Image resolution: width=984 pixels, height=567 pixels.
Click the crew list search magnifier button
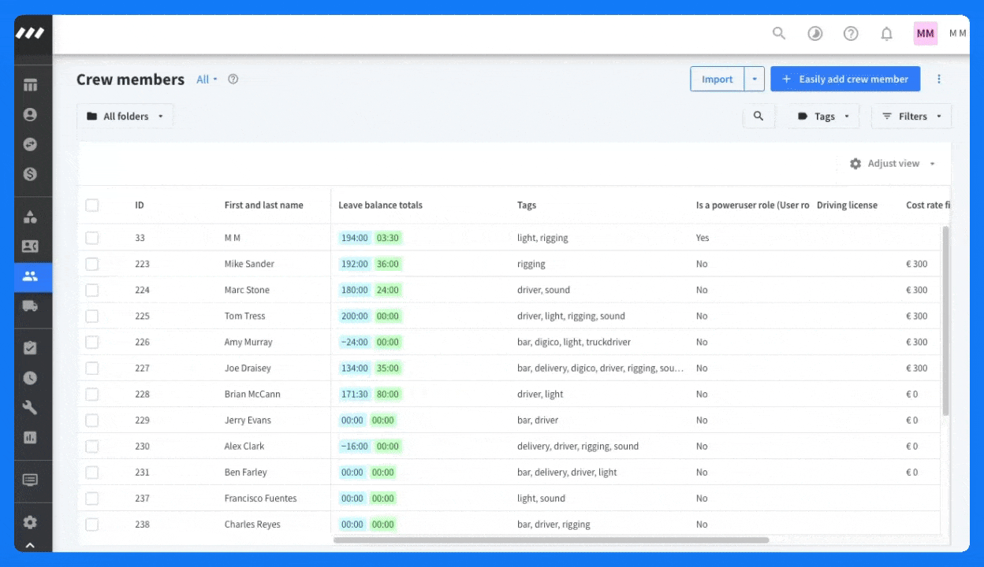click(x=758, y=117)
